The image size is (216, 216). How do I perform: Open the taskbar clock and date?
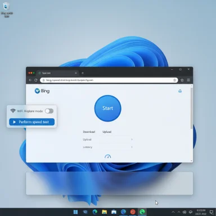[x=201, y=212]
